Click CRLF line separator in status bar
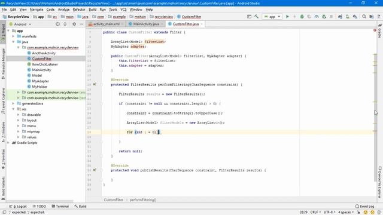Screen dimensions: 383x215 pos(315,213)
